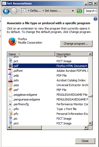The image size is (99, 147).
Task: Click the vertical scrollbar up arrow
Action: click(90, 54)
